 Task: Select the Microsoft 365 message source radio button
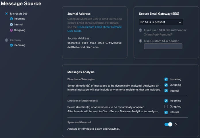(7, 14)
